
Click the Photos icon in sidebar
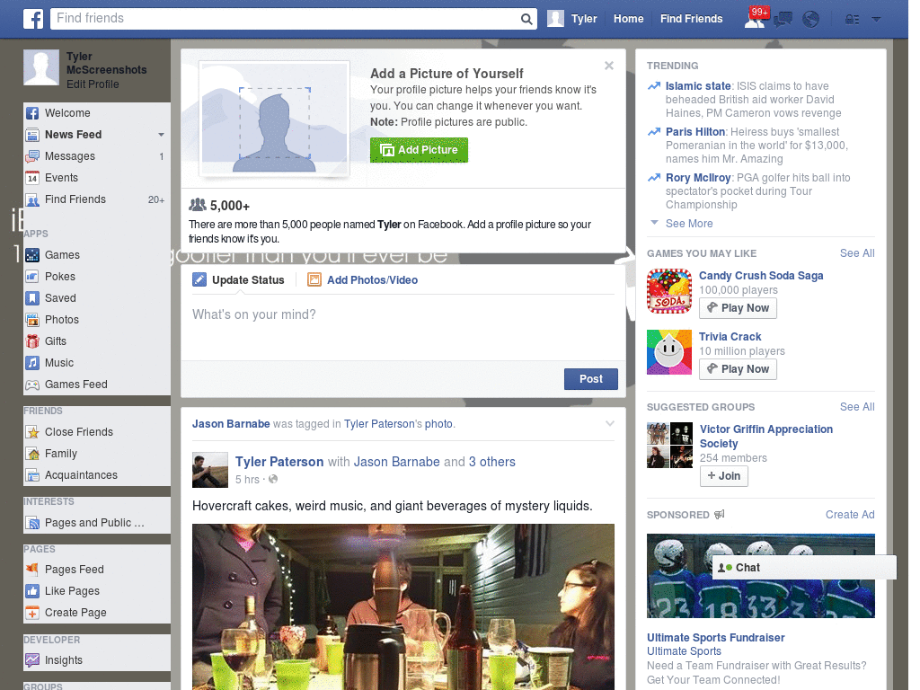[32, 320]
